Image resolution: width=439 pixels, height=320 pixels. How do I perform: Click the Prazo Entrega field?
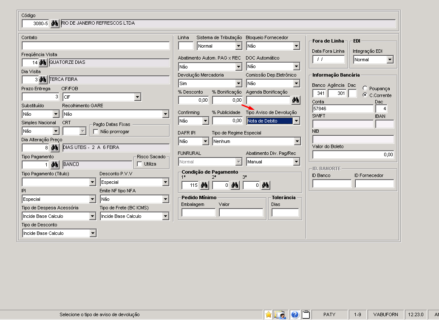pyautogui.click(x=41, y=97)
